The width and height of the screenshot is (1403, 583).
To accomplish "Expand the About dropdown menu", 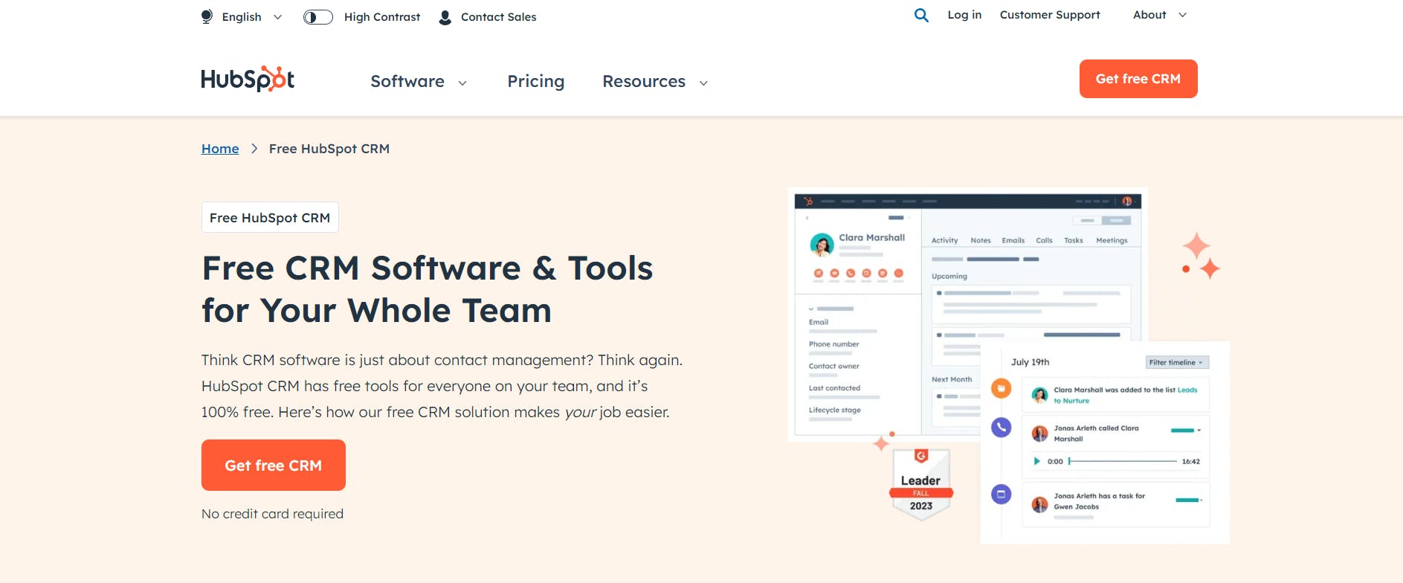I will click(x=1160, y=15).
